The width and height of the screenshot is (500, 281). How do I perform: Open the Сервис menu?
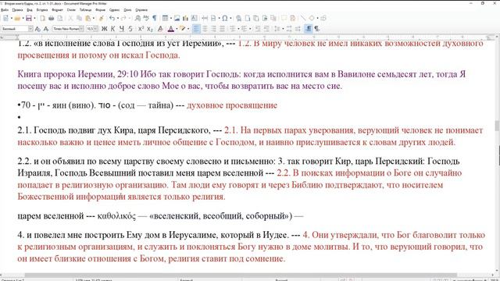coord(114,10)
